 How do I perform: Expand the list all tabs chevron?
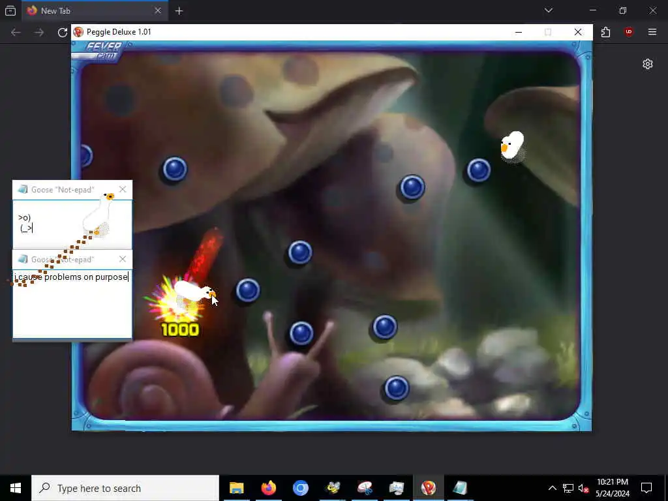(x=548, y=10)
